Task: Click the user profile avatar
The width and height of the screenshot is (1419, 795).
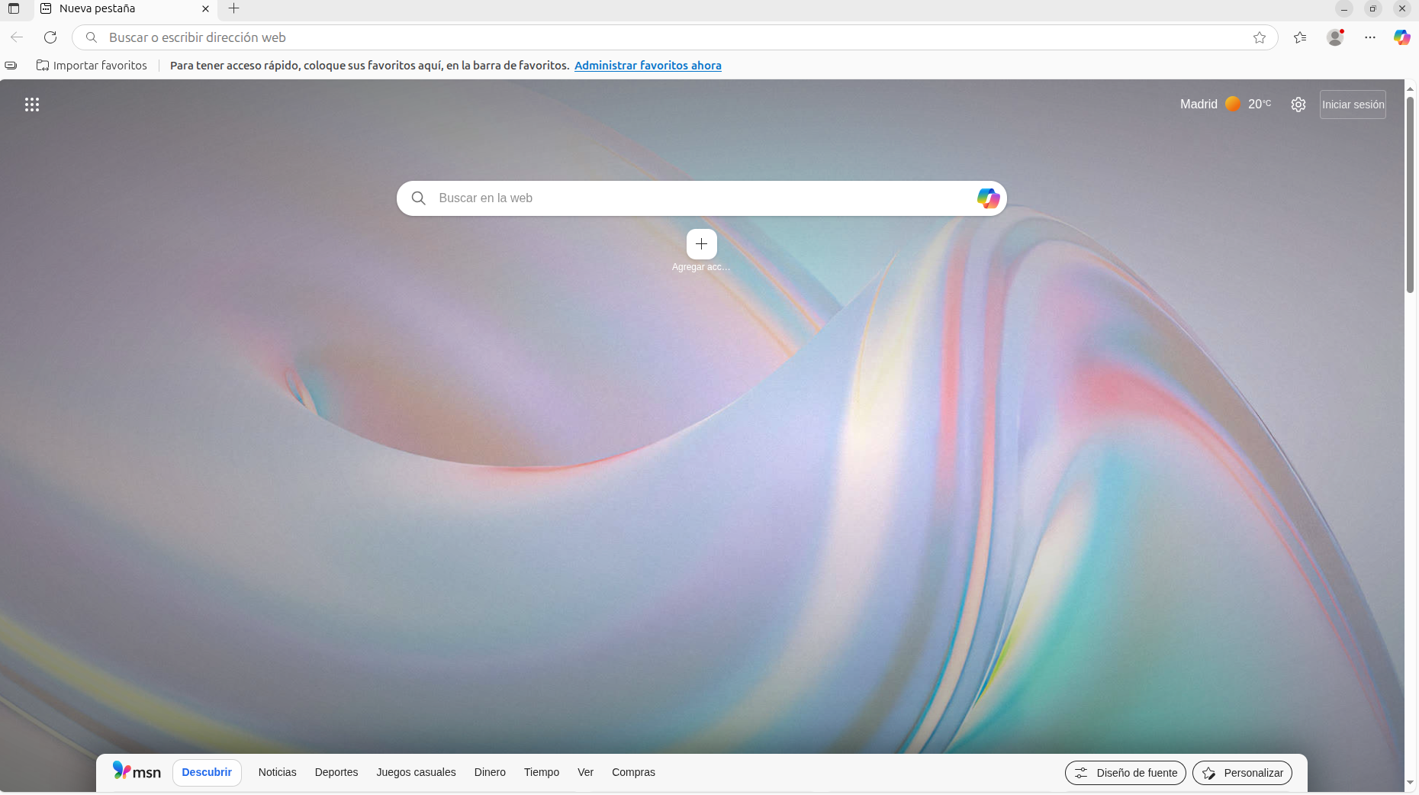Action: [1334, 37]
